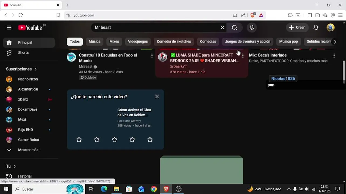Open Rajo END subscription channel
The height and width of the screenshot is (194, 346).
pyautogui.click(x=29, y=130)
